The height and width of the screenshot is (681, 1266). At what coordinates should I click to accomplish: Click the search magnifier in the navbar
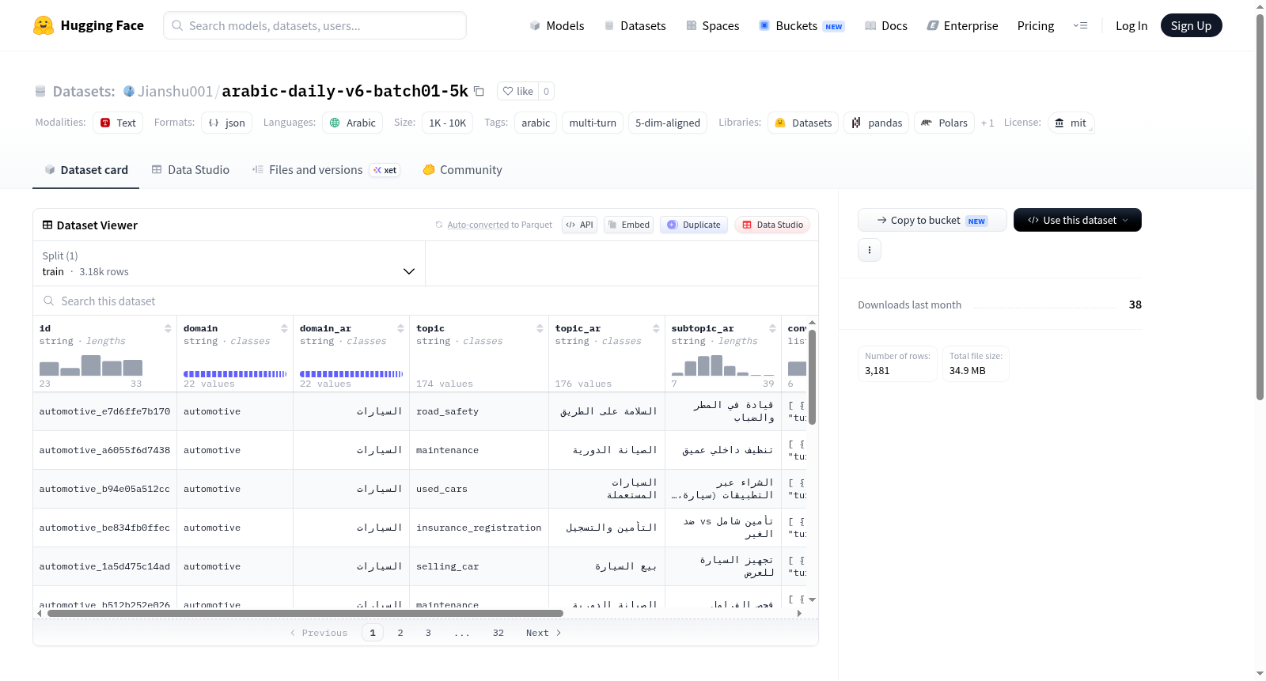(x=177, y=25)
